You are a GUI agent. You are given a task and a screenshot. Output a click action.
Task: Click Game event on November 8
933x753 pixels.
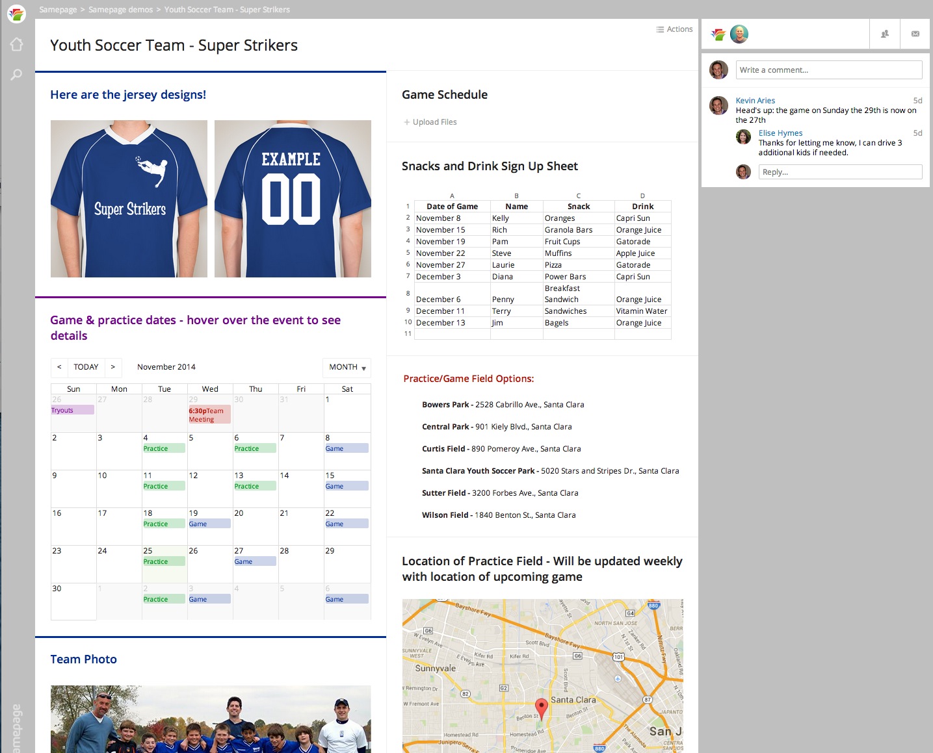347,448
